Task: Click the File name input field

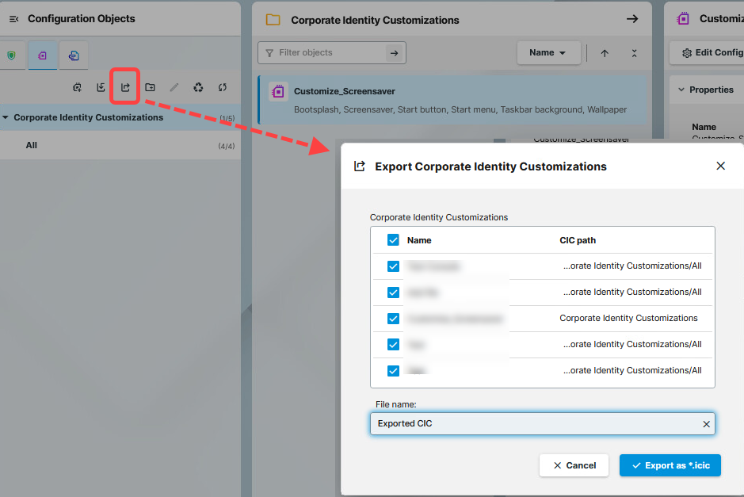Action: [x=531, y=424]
